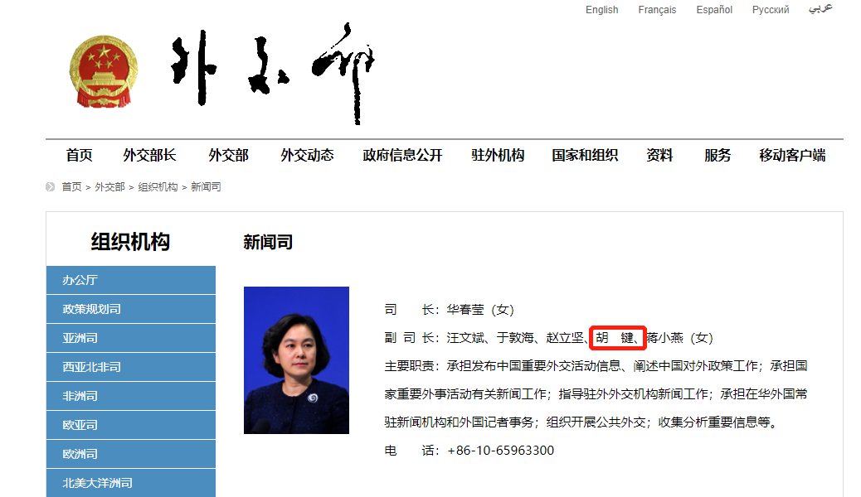Image resolution: width=861 pixels, height=497 pixels.
Task: Select the Français language link
Action: pos(657,10)
